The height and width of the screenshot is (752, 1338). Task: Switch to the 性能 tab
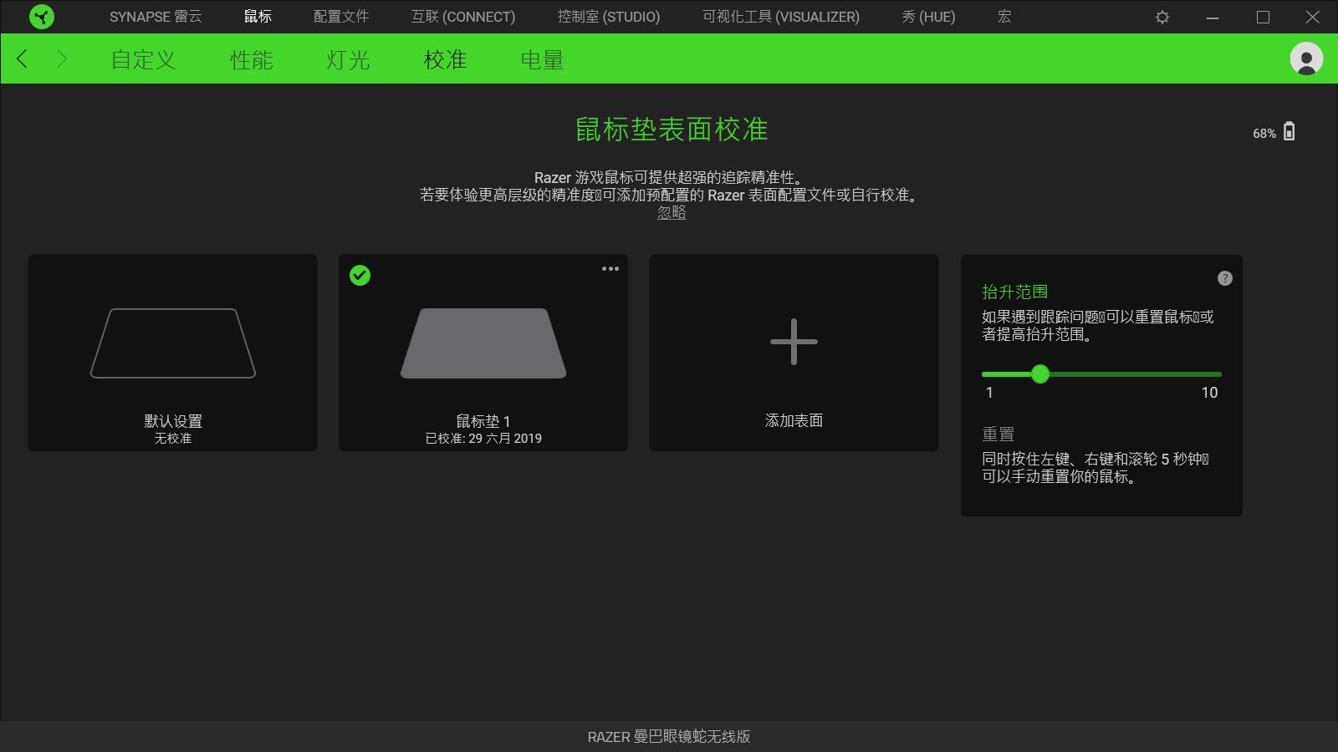coord(251,59)
